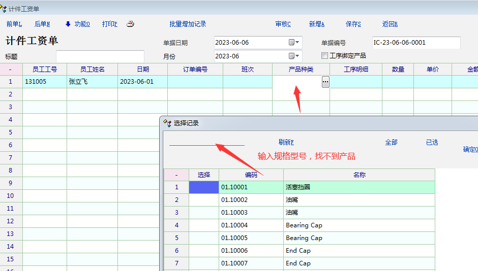478x271 pixels.
Task: Click 打印 to print the document
Action: pyautogui.click(x=109, y=24)
